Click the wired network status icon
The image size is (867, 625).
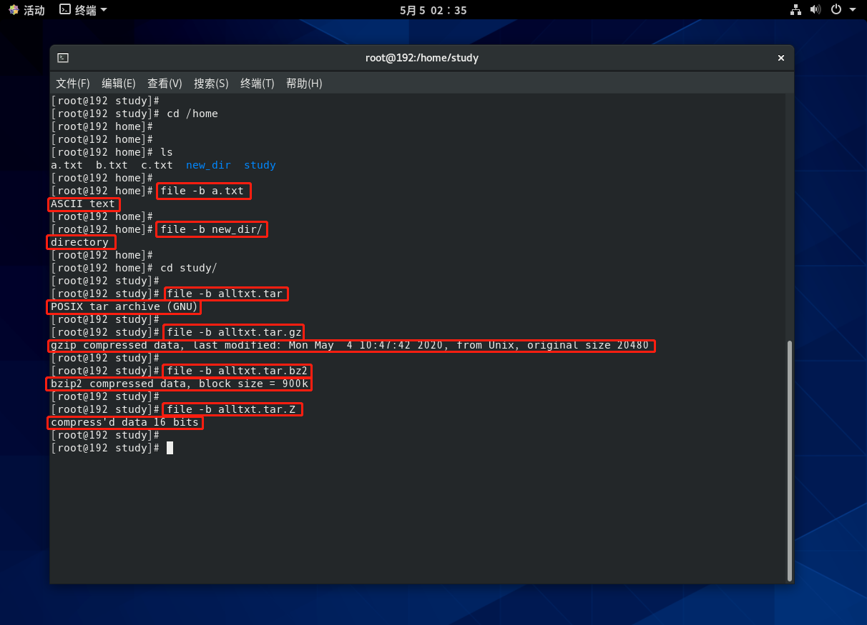click(x=795, y=10)
